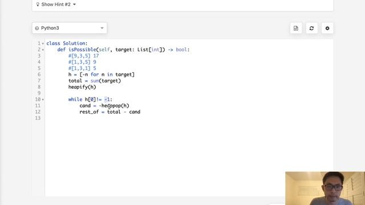The width and height of the screenshot is (365, 205).
Task: Click the text 'class Solution:'
Action: (67, 43)
